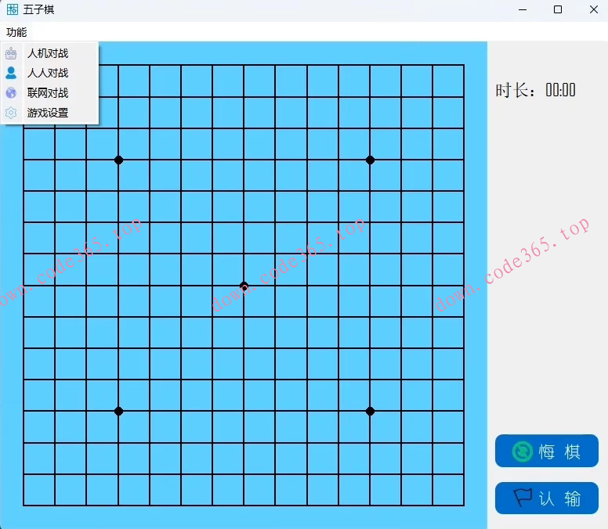This screenshot has height=529, width=608.
Task: Click the 悔棋 undo move button
Action: tap(547, 451)
